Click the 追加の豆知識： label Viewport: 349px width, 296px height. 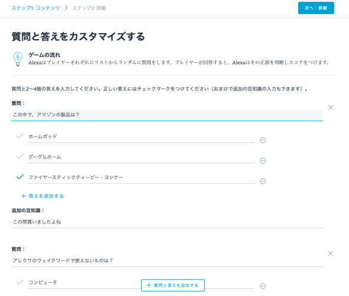point(28,210)
